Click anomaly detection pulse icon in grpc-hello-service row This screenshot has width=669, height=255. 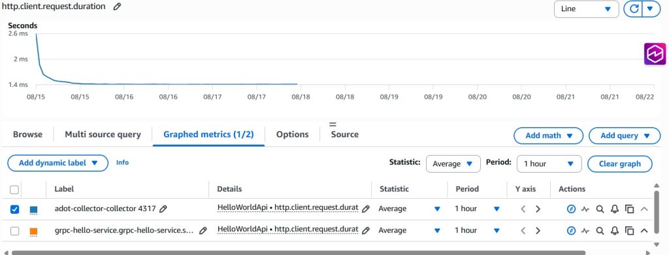[585, 231]
